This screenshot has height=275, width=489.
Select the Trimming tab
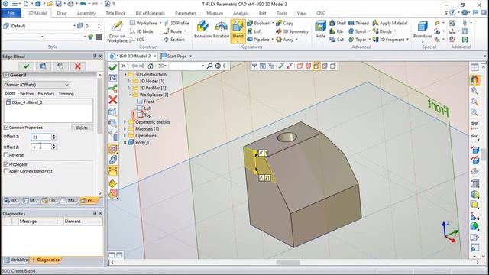tap(66, 94)
